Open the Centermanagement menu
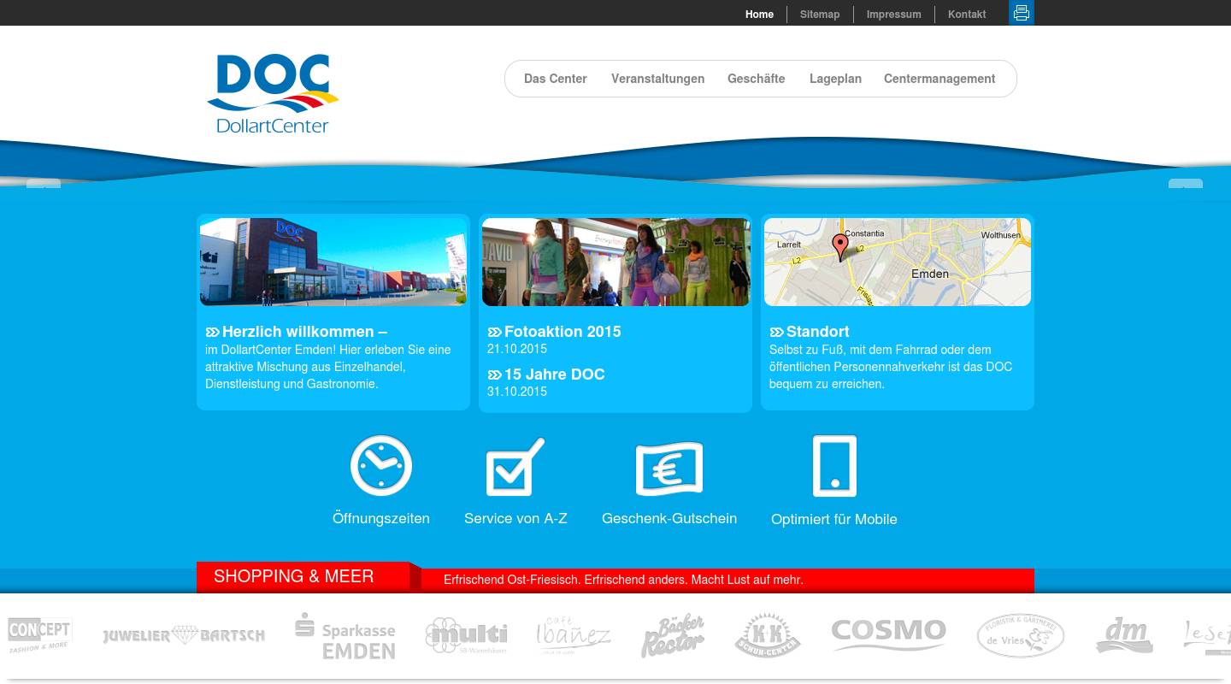 point(939,79)
